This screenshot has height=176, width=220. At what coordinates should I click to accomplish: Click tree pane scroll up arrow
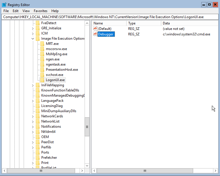click(x=87, y=23)
